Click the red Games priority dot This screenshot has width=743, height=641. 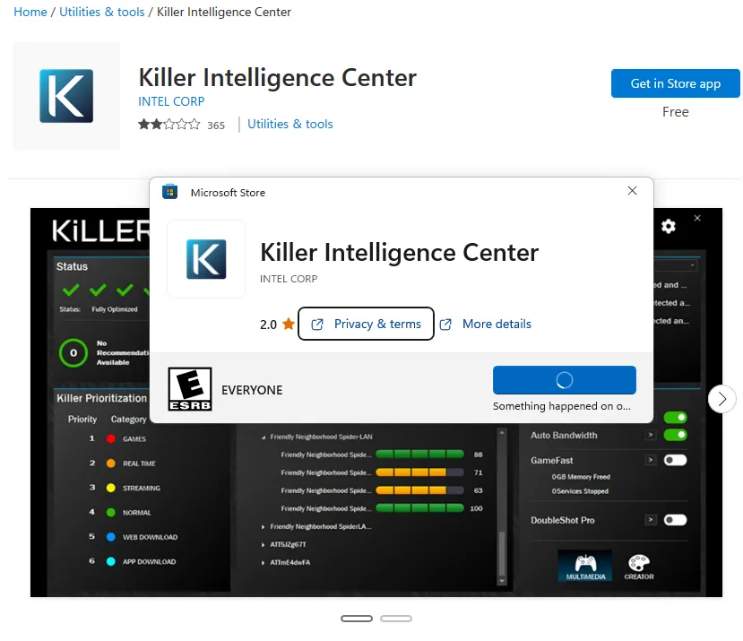(111, 438)
